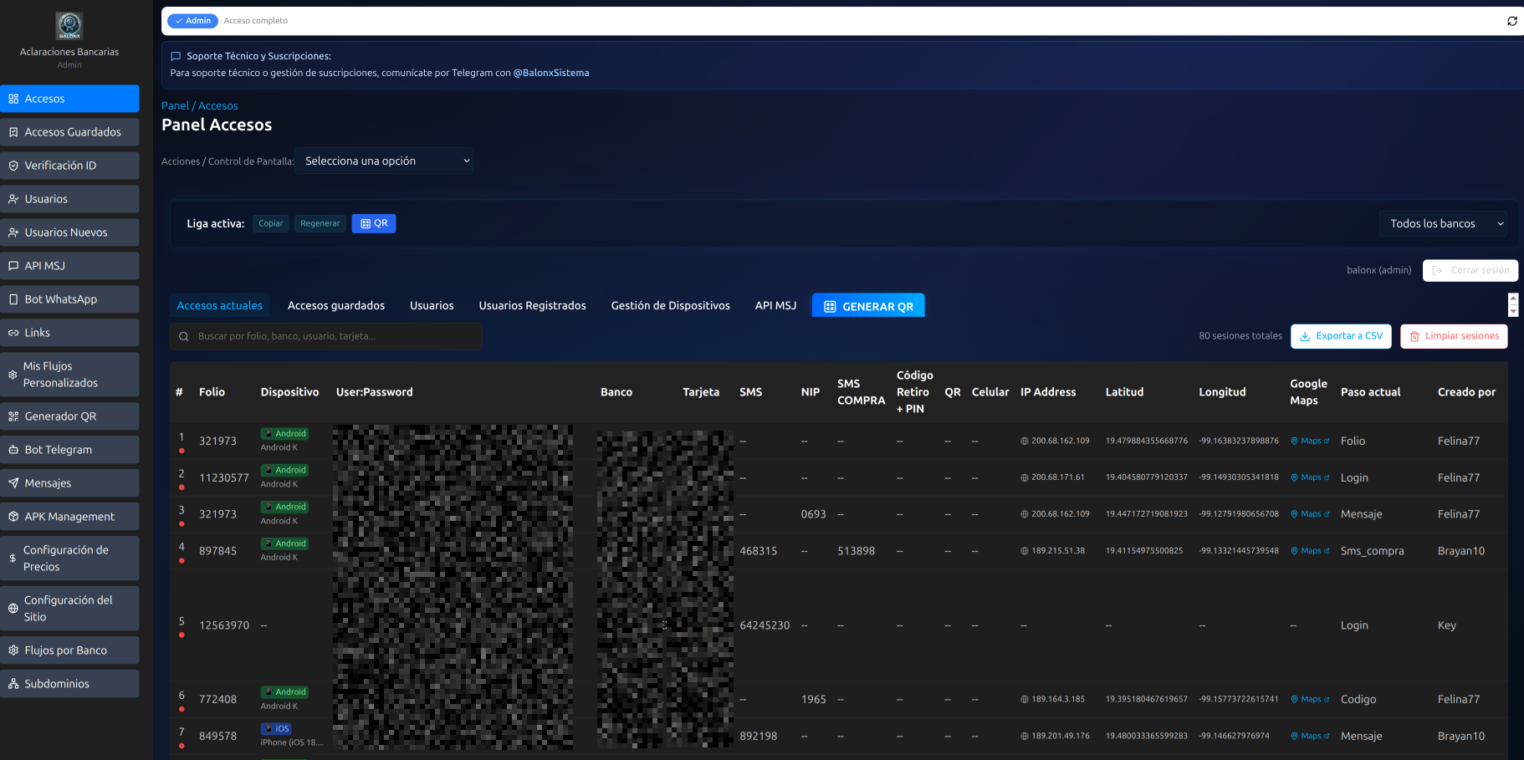Image resolution: width=1524 pixels, height=760 pixels.
Task: Click the 'Key' creator cell
Action: pyautogui.click(x=1446, y=625)
